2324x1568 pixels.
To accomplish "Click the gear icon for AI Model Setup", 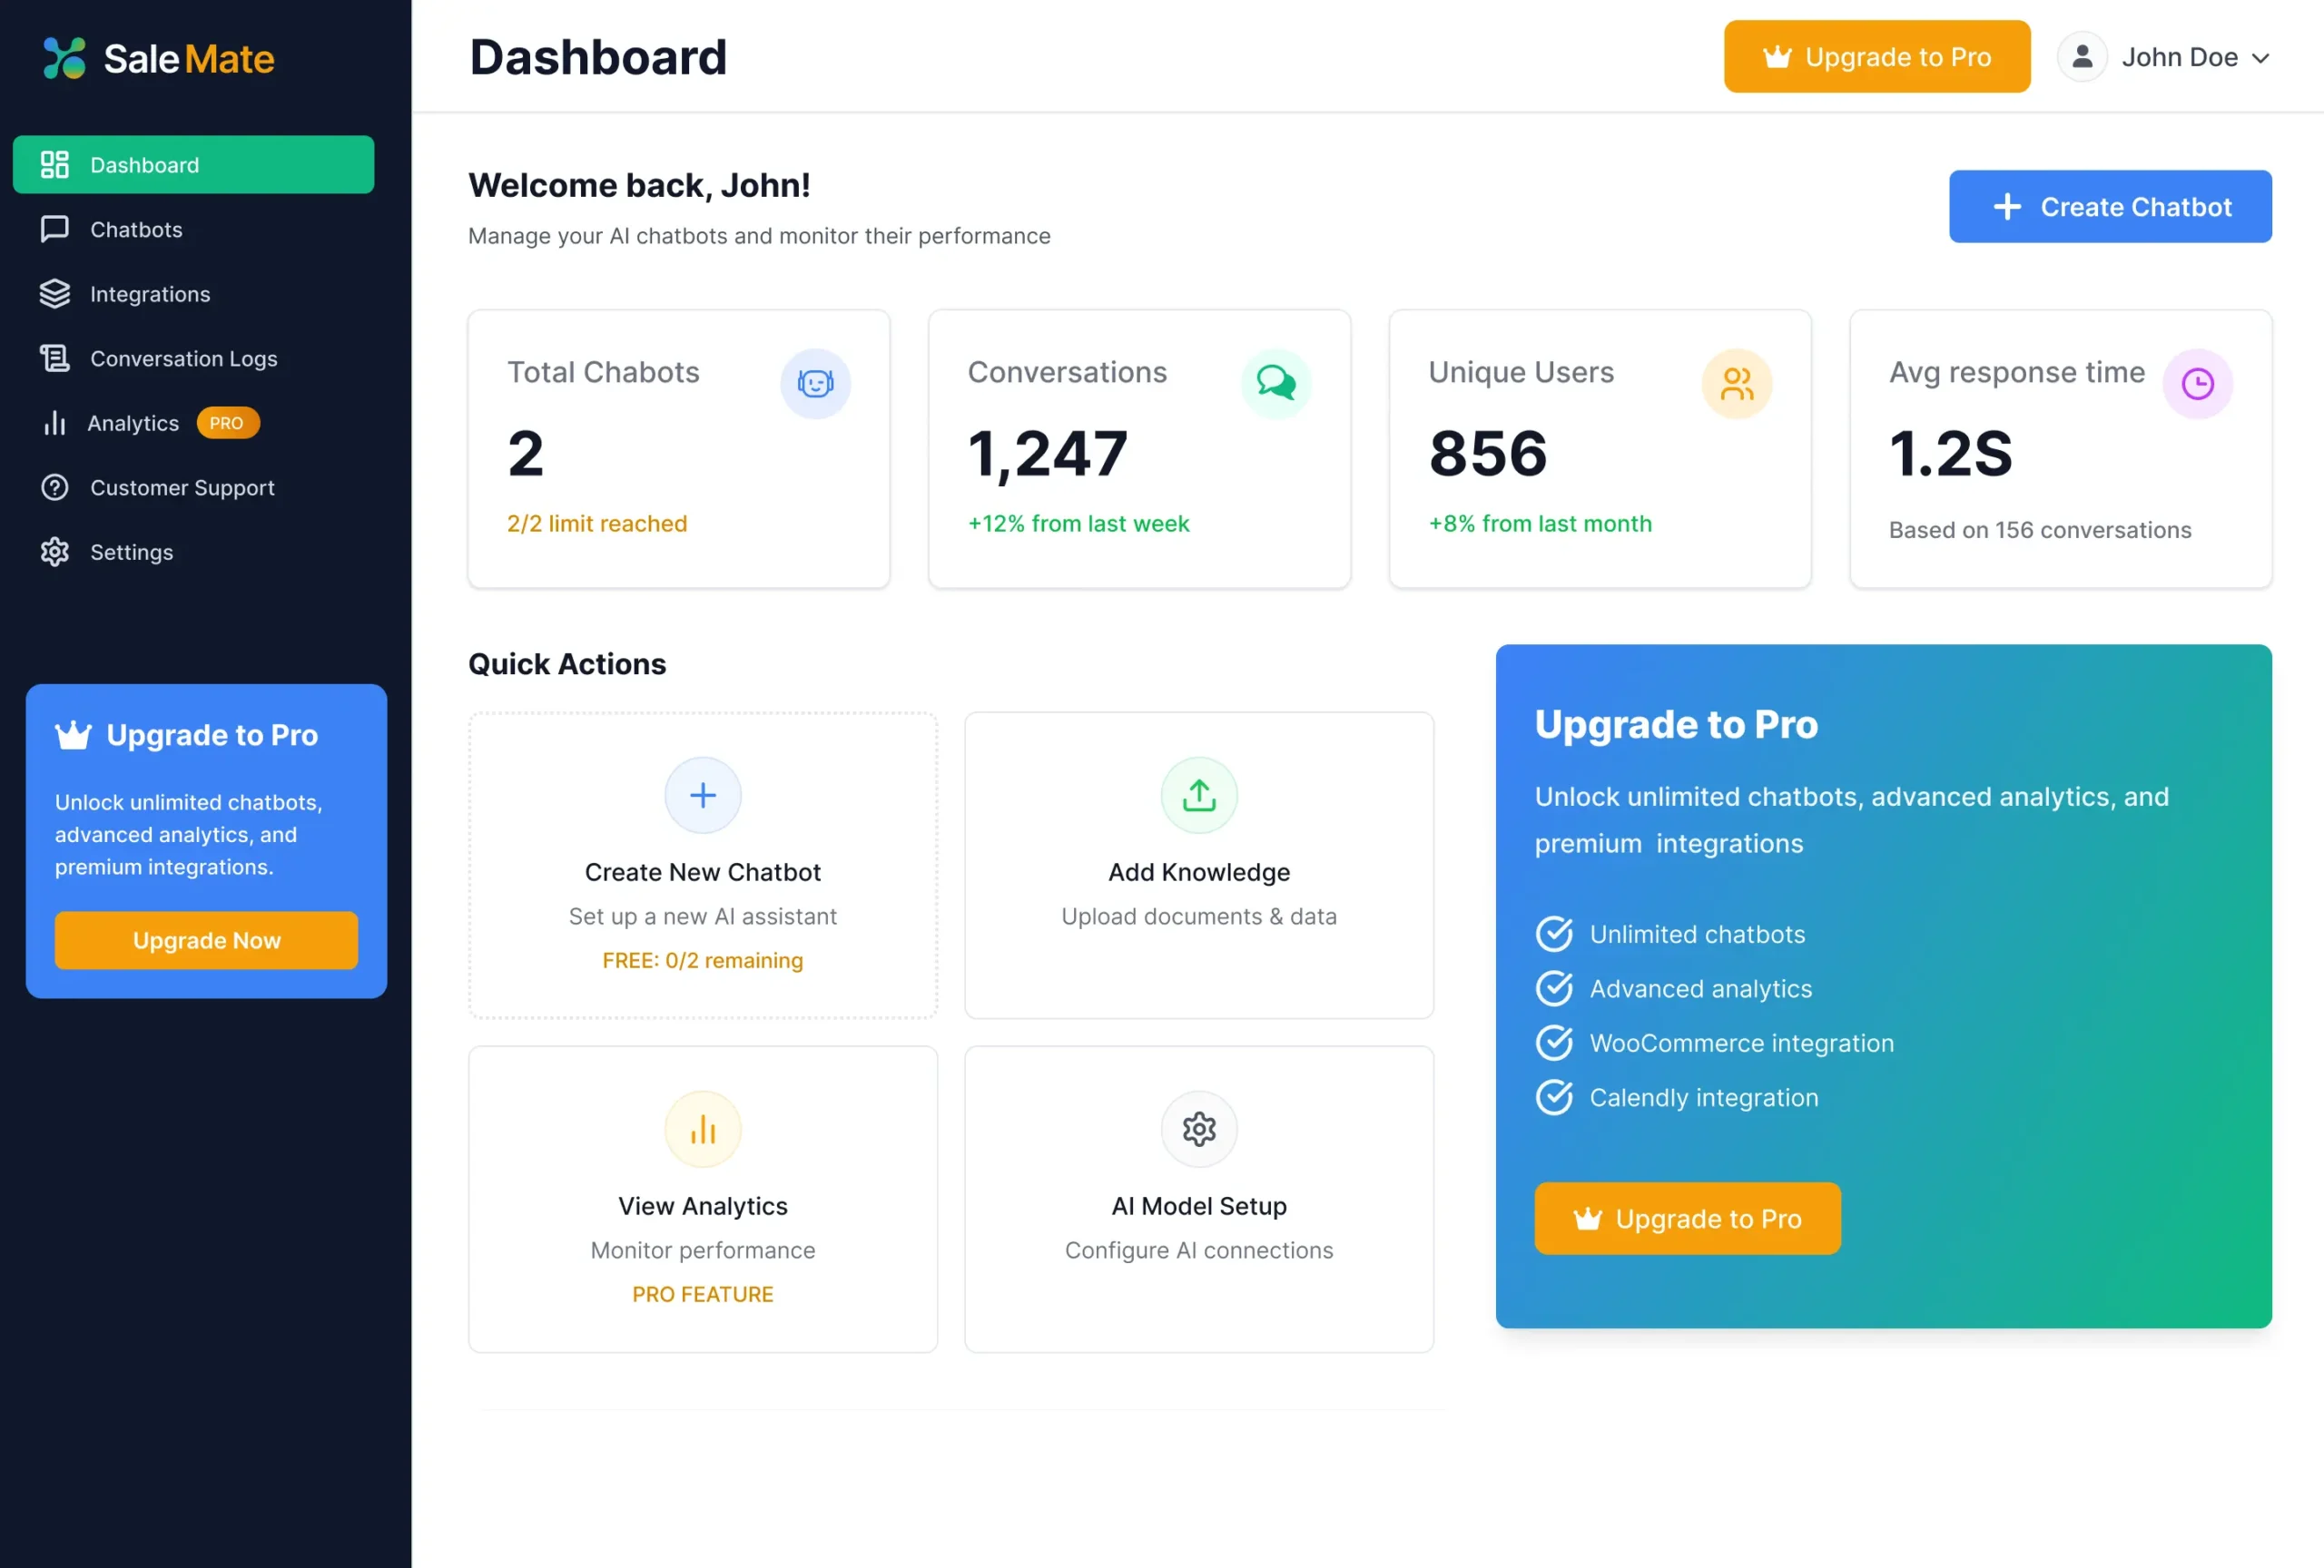I will 1199,1130.
